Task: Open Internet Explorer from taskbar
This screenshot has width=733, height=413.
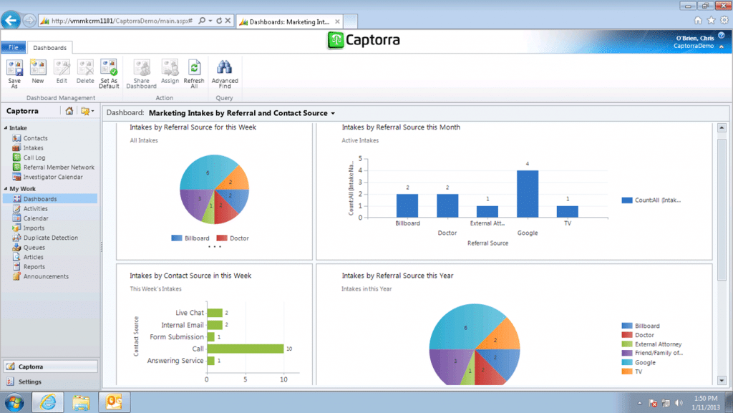Action: click(48, 402)
